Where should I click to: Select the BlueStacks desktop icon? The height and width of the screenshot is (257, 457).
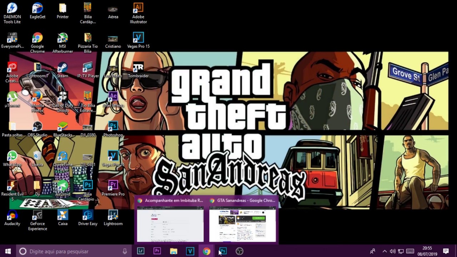click(x=62, y=129)
